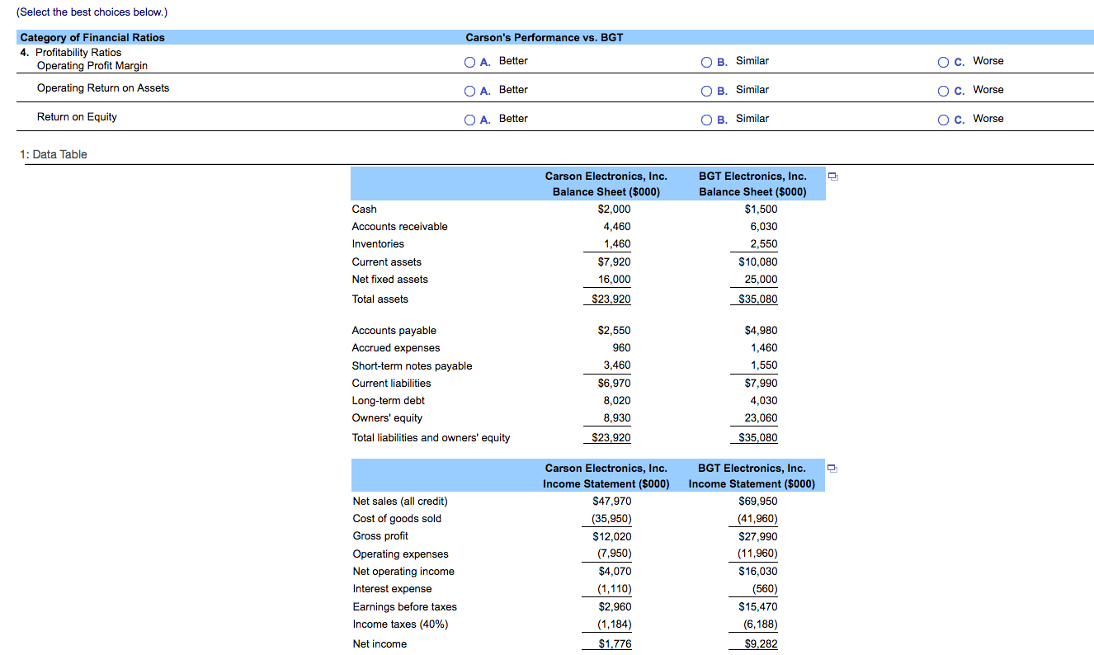Choose "Worse" for Operating Return on Assets
1094x655 pixels.
(943, 90)
